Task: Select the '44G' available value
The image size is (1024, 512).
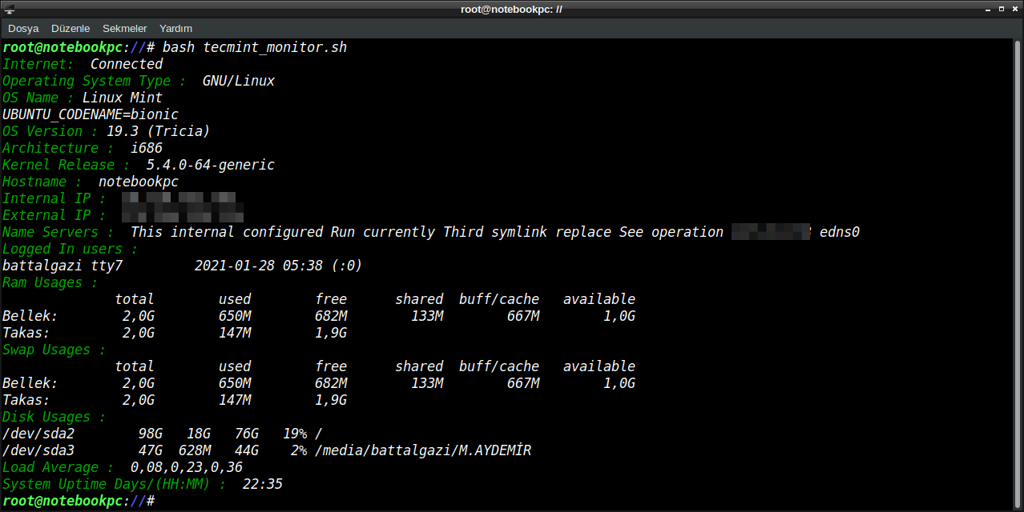Action: (x=247, y=450)
